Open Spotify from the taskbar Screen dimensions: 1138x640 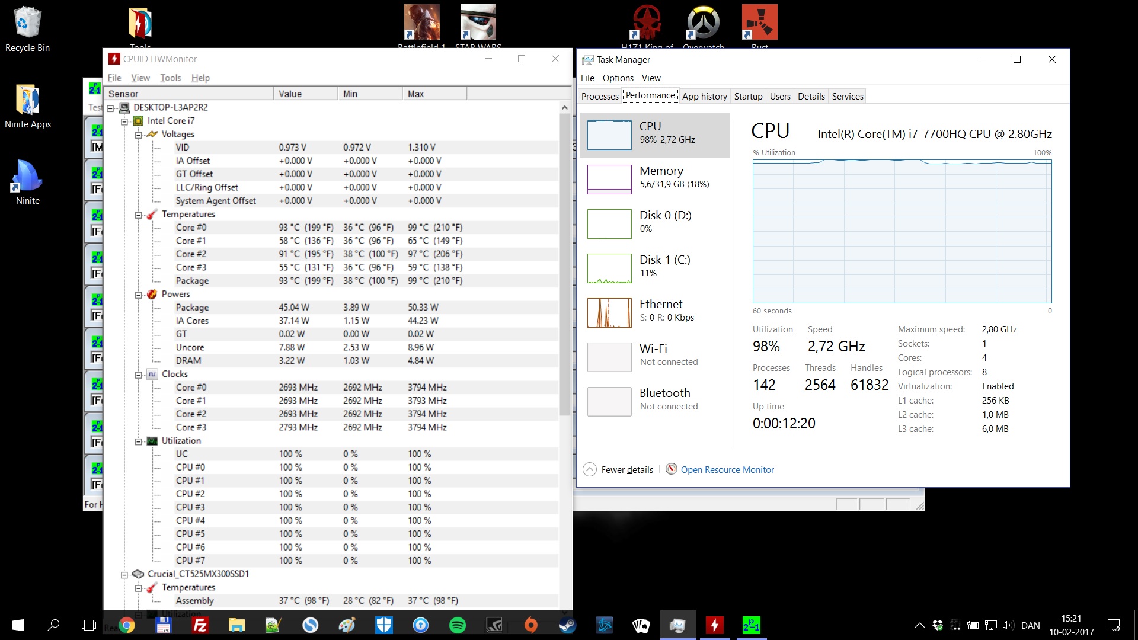click(x=458, y=625)
